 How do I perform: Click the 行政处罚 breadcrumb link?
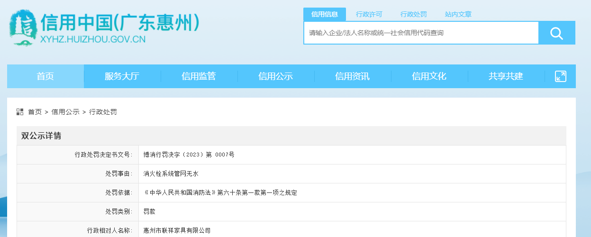[103, 112]
